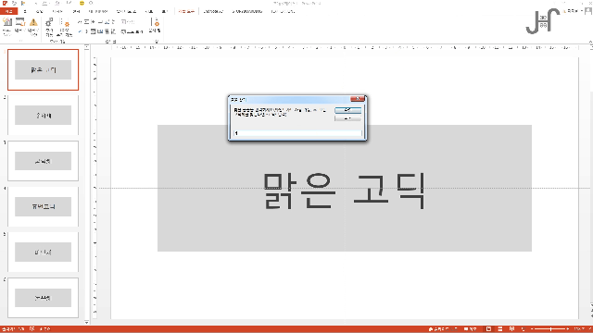The height and width of the screenshot is (333, 593).
Task: Open the Design tab
Action: (57, 11)
